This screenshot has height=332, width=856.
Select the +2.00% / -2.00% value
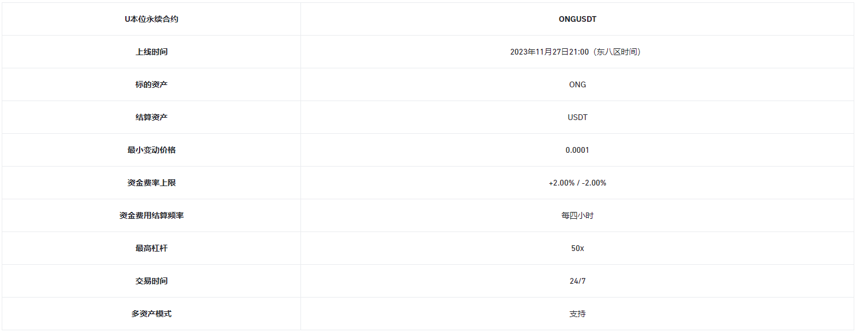tap(577, 183)
